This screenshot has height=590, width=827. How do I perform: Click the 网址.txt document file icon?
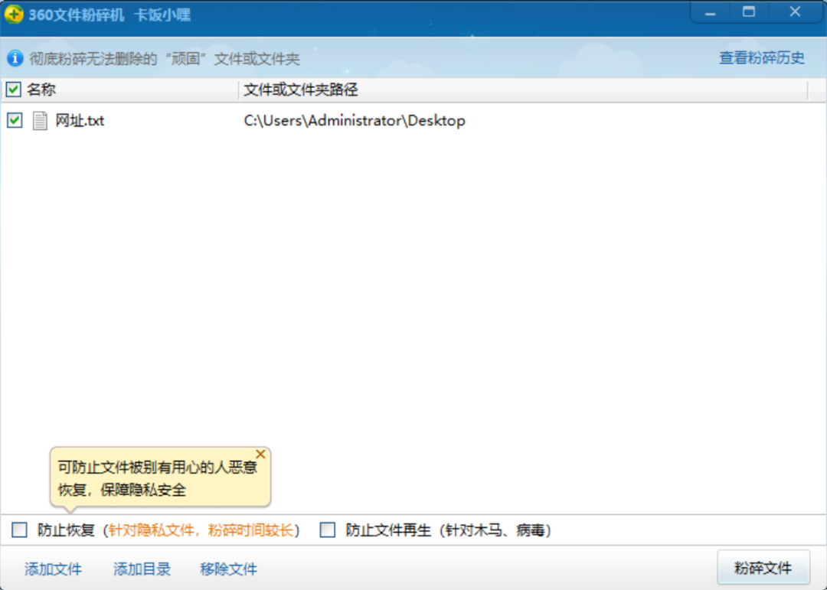pyautogui.click(x=40, y=121)
